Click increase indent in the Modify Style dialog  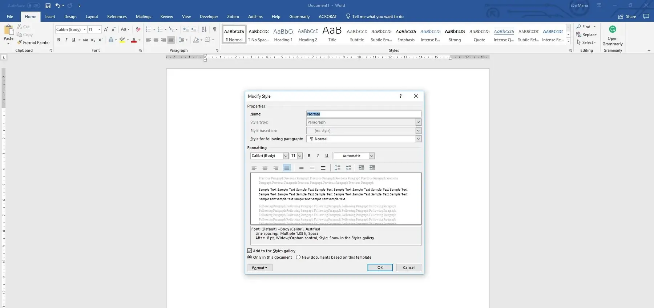372,168
